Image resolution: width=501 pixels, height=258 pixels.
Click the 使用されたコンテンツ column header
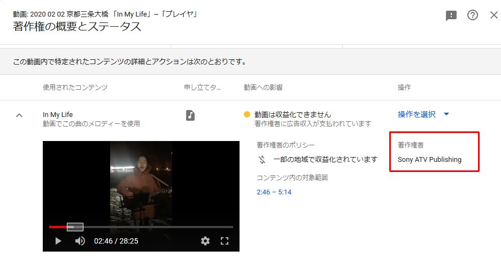tap(75, 87)
